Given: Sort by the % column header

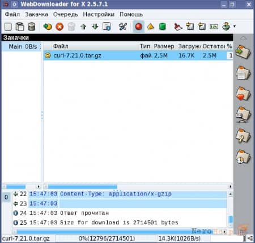Looking at the screenshot, I should pyautogui.click(x=229, y=46).
